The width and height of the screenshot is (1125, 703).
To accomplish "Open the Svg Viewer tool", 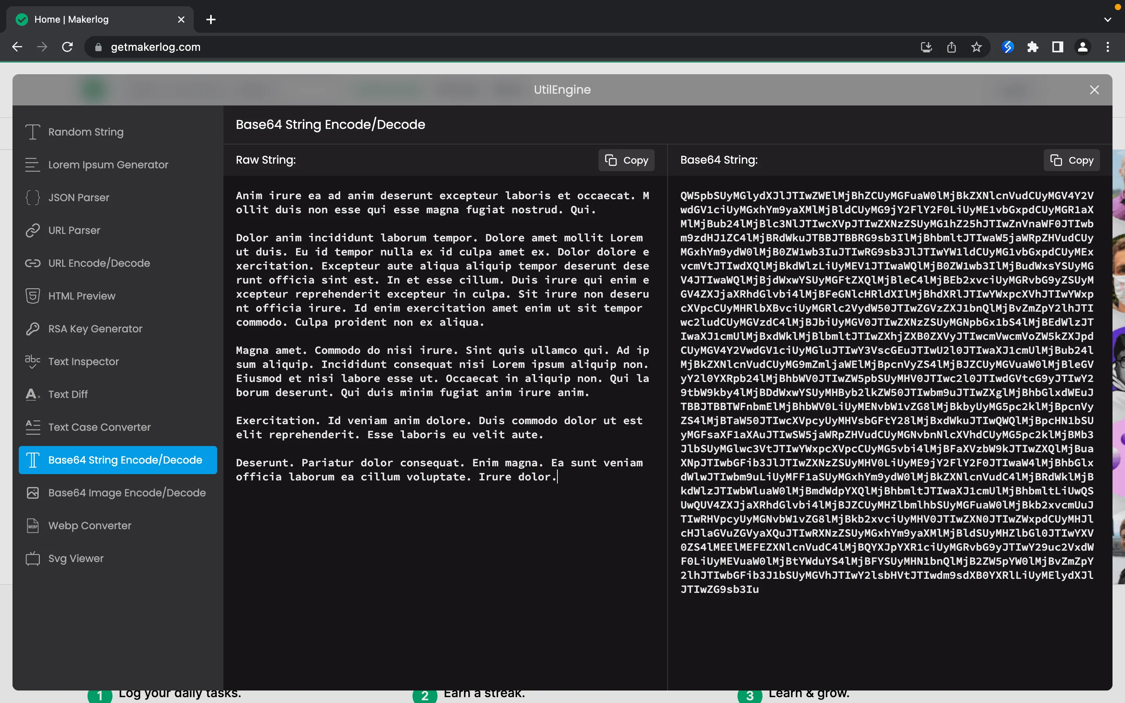I will (76, 558).
